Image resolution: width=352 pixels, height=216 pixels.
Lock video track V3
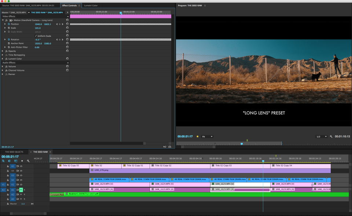8,176
